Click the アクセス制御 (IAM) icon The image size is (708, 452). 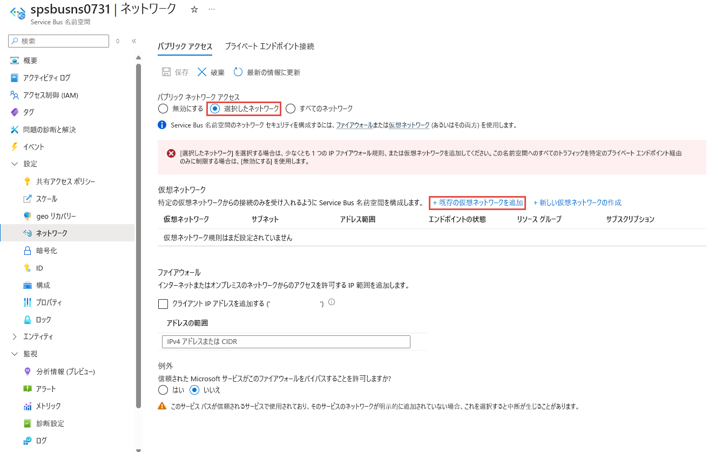click(x=15, y=95)
